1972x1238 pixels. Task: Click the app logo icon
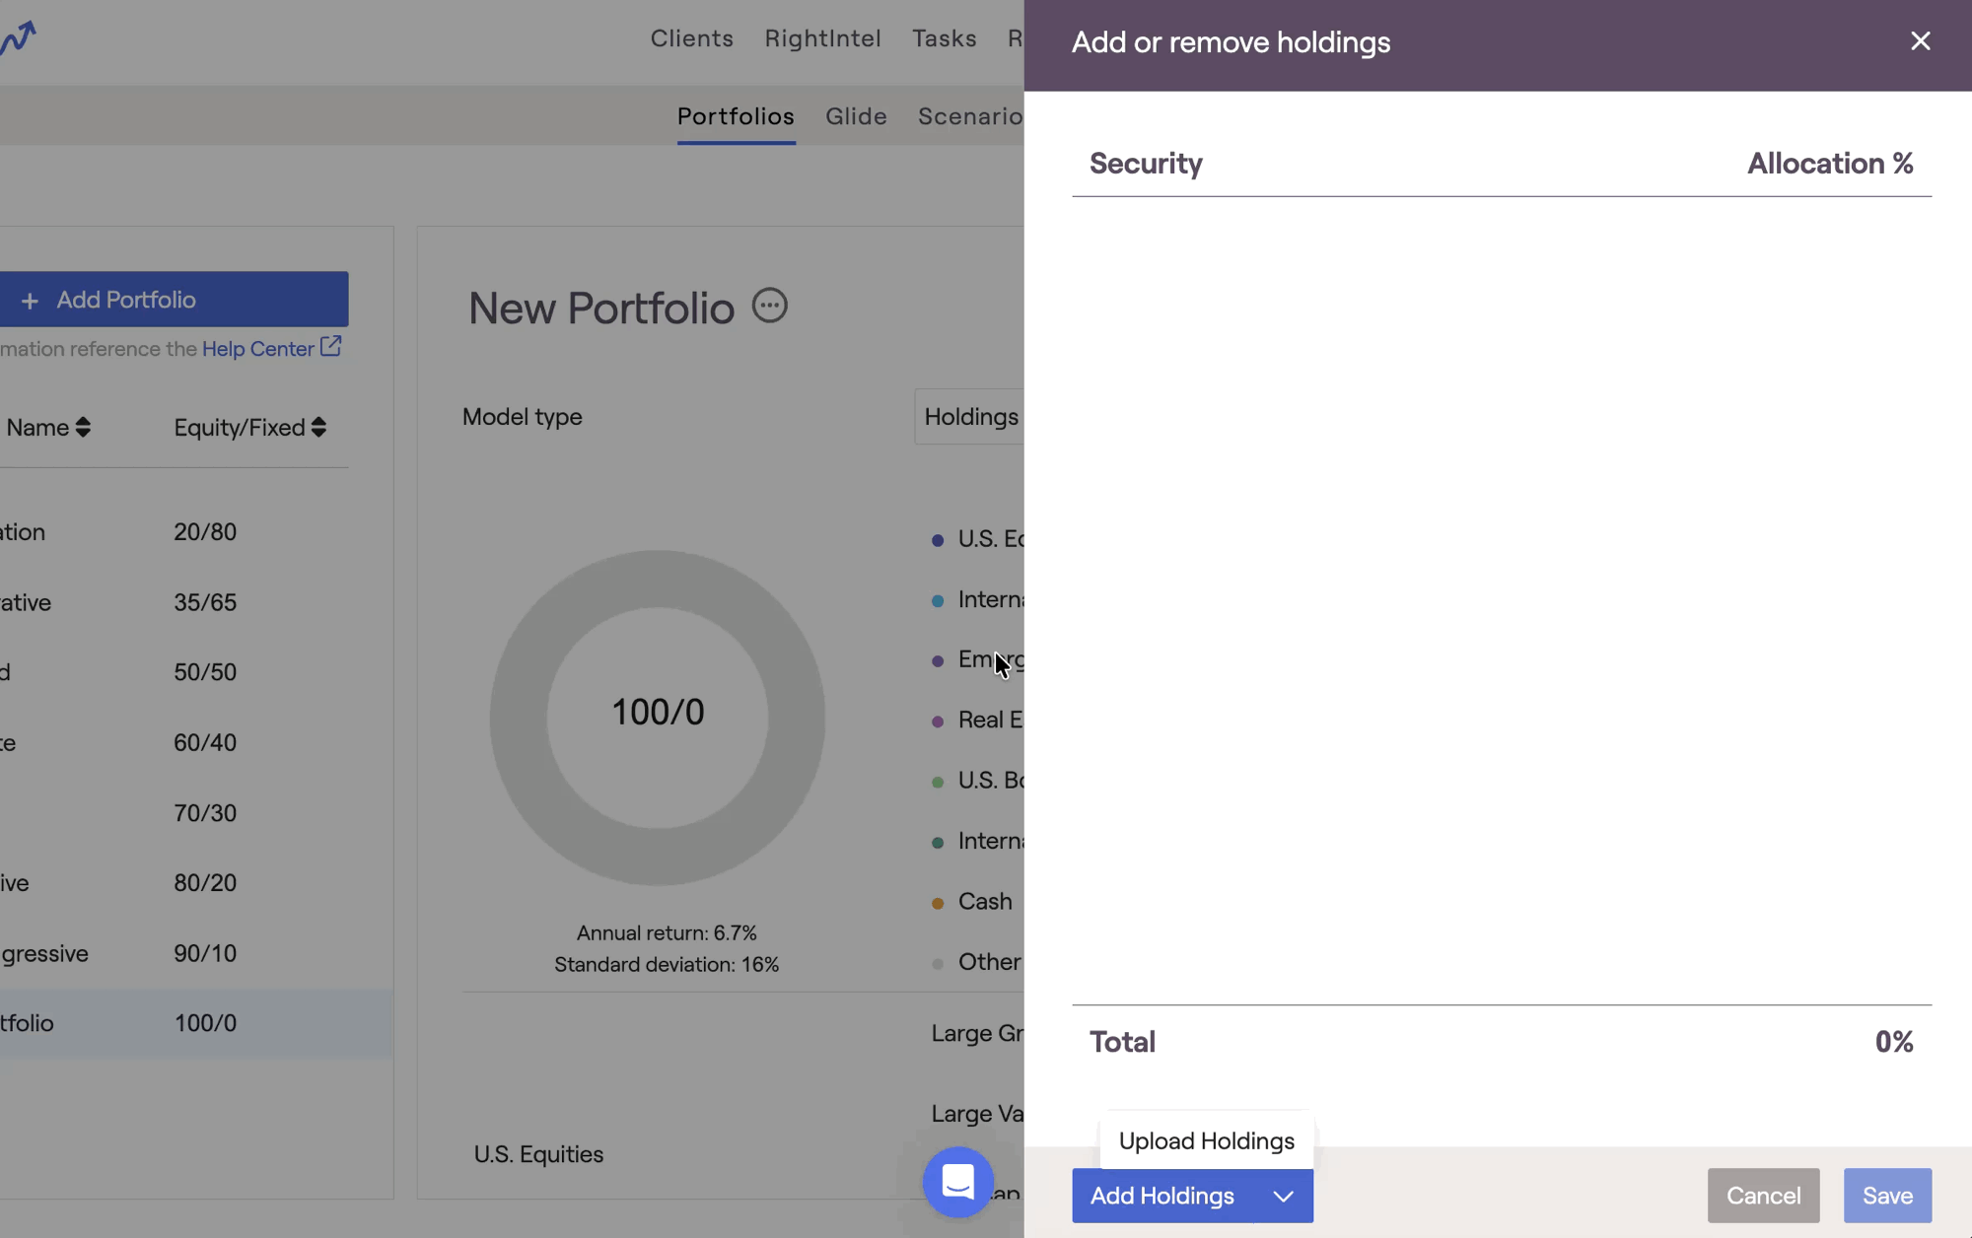coord(18,38)
